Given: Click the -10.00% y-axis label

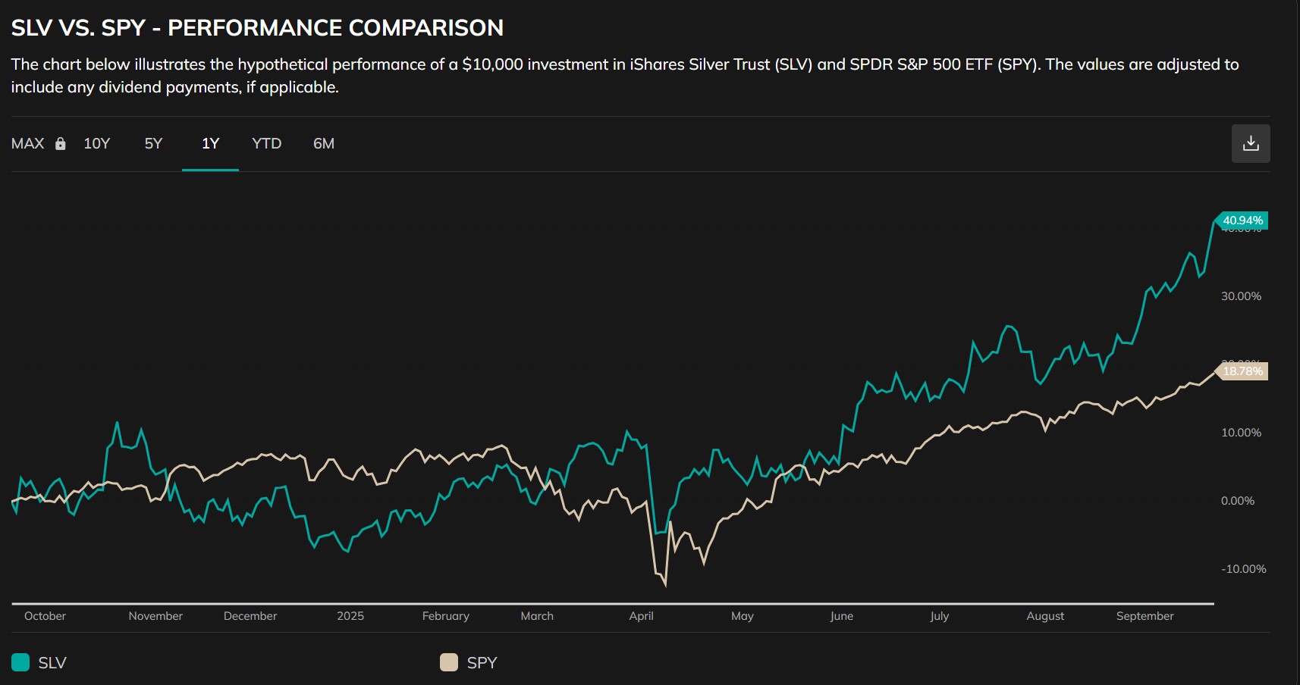Looking at the screenshot, I should 1243,569.
